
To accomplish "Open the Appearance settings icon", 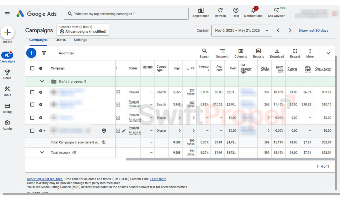I will point(201,11).
